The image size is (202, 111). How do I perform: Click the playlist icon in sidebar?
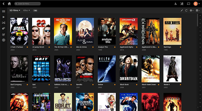coord(4,28)
